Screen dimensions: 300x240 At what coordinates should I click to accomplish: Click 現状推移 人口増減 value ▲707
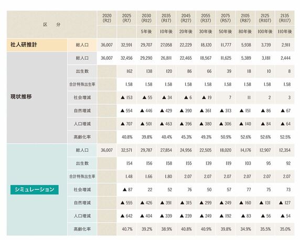(126, 124)
